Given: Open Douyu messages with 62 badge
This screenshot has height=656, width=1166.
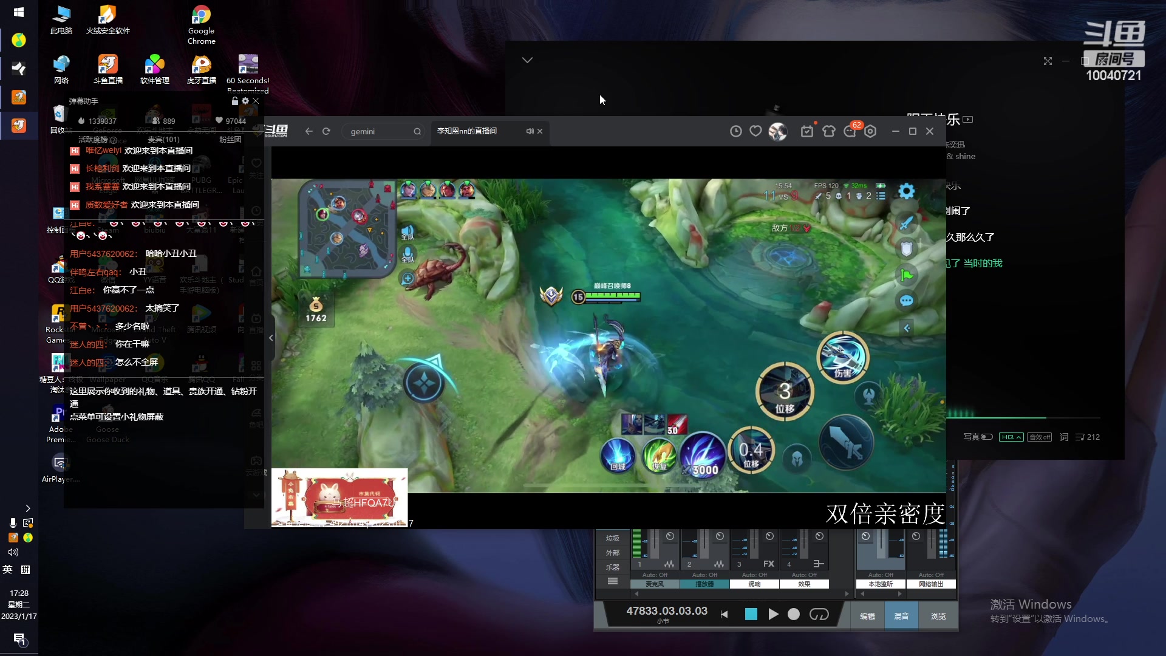Looking at the screenshot, I should 850,131.
